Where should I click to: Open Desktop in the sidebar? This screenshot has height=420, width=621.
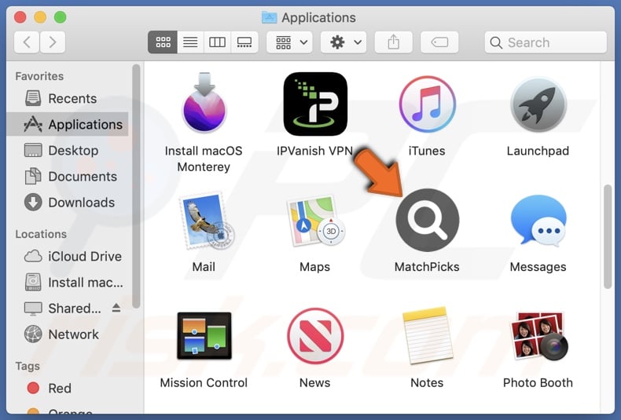point(68,151)
